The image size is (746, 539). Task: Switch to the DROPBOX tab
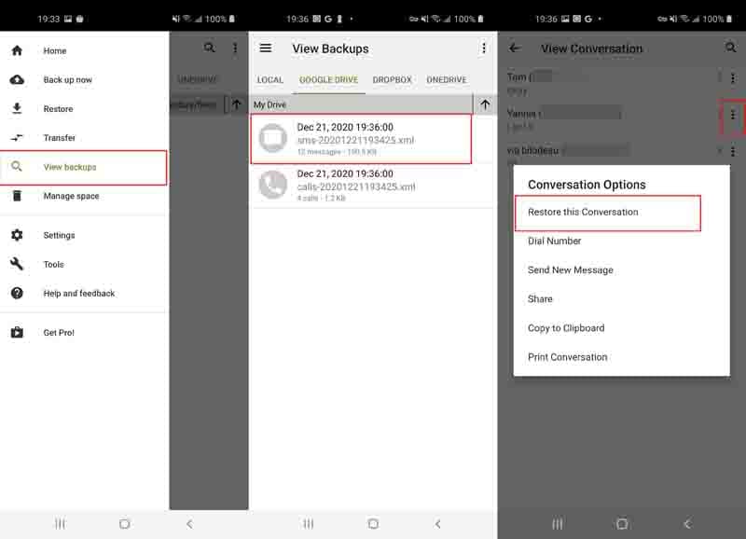click(x=393, y=79)
